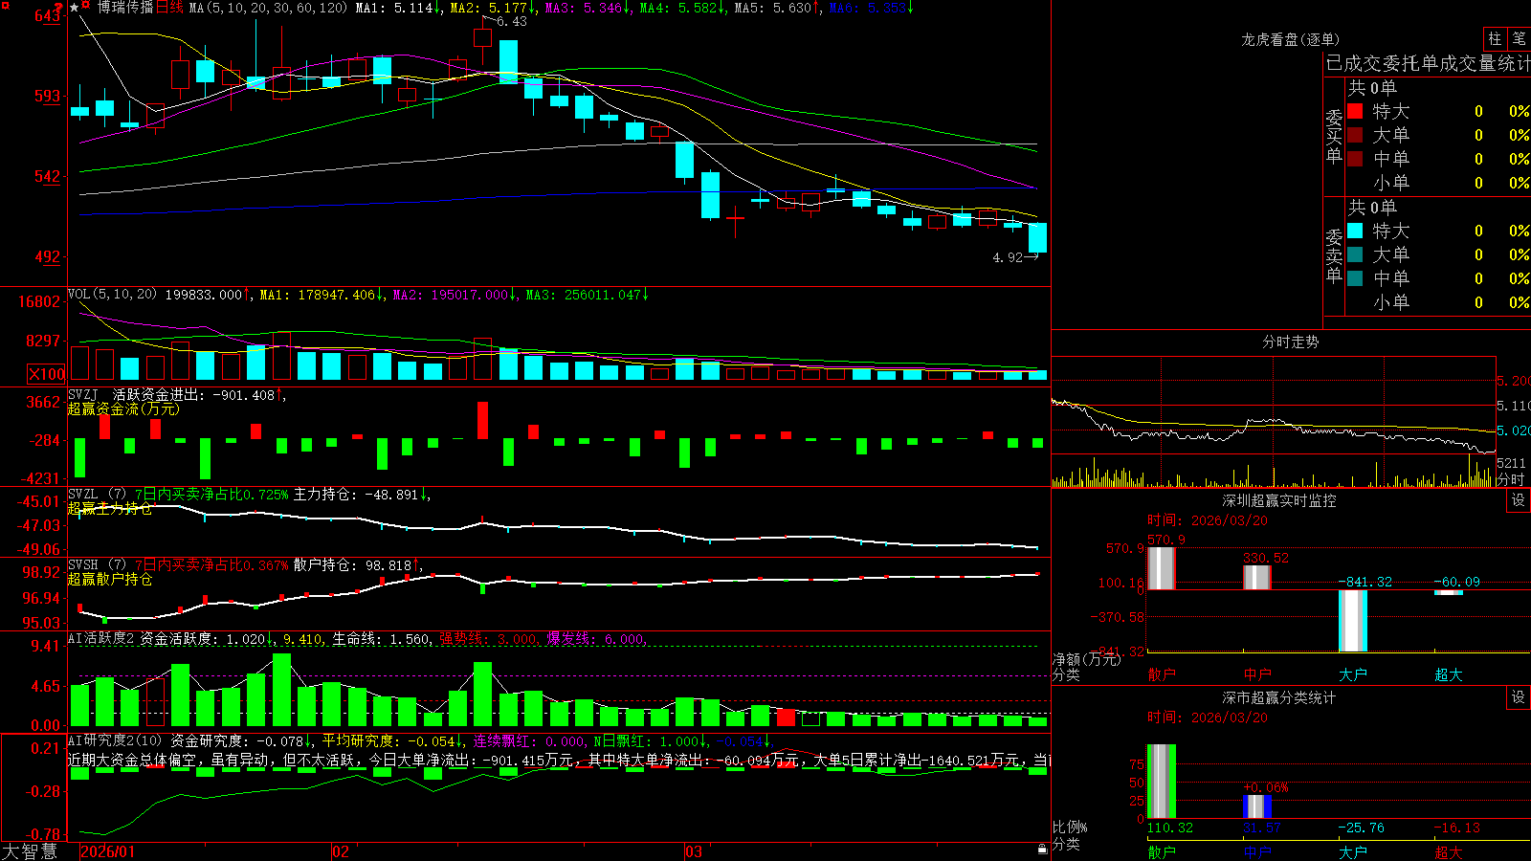Click the MA1: 5.114 value
1531x861 pixels.
pyautogui.click(x=397, y=8)
